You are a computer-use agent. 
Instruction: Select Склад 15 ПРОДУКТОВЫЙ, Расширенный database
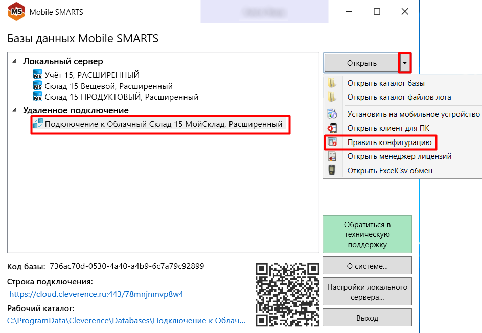pos(122,97)
